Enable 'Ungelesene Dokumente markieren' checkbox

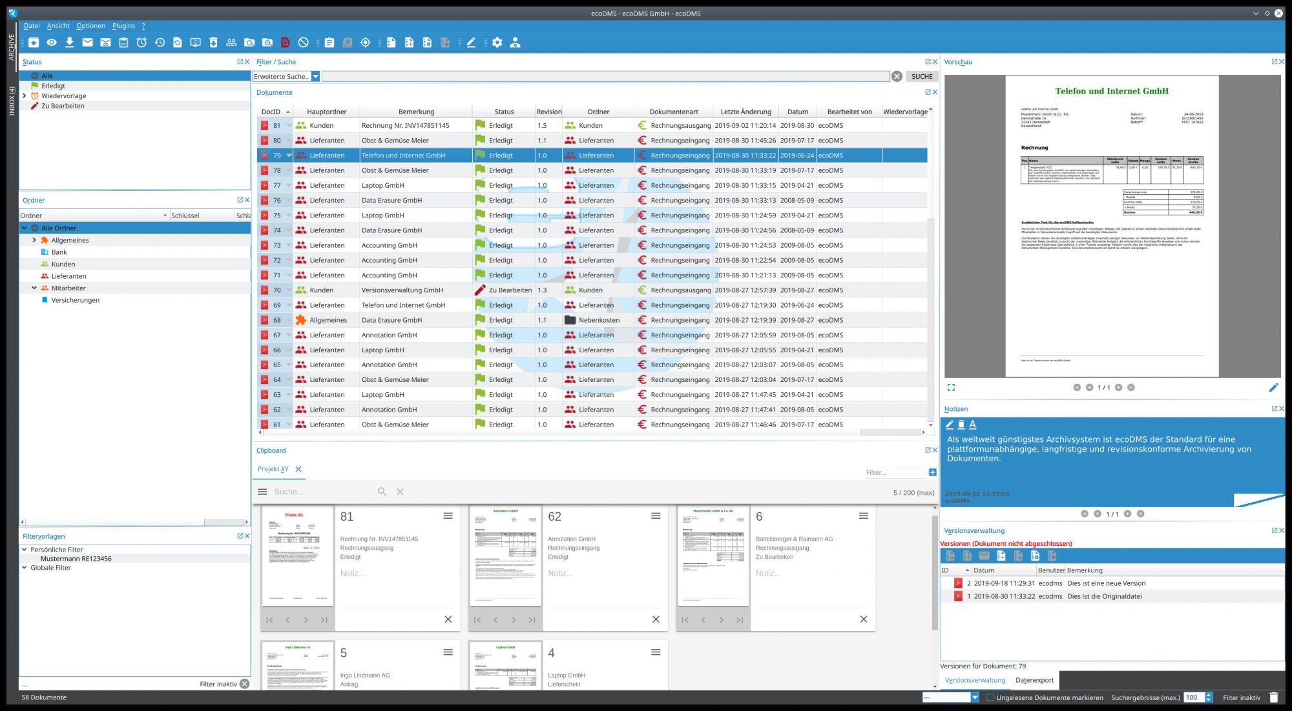coord(990,697)
